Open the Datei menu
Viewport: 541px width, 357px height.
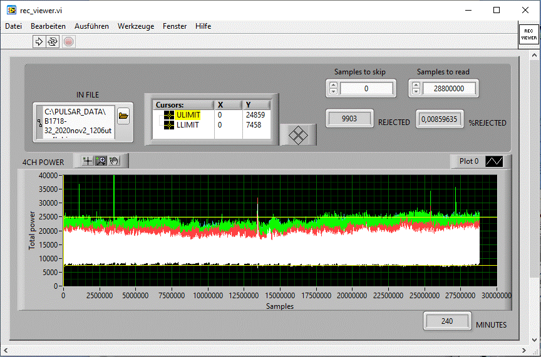pos(13,26)
